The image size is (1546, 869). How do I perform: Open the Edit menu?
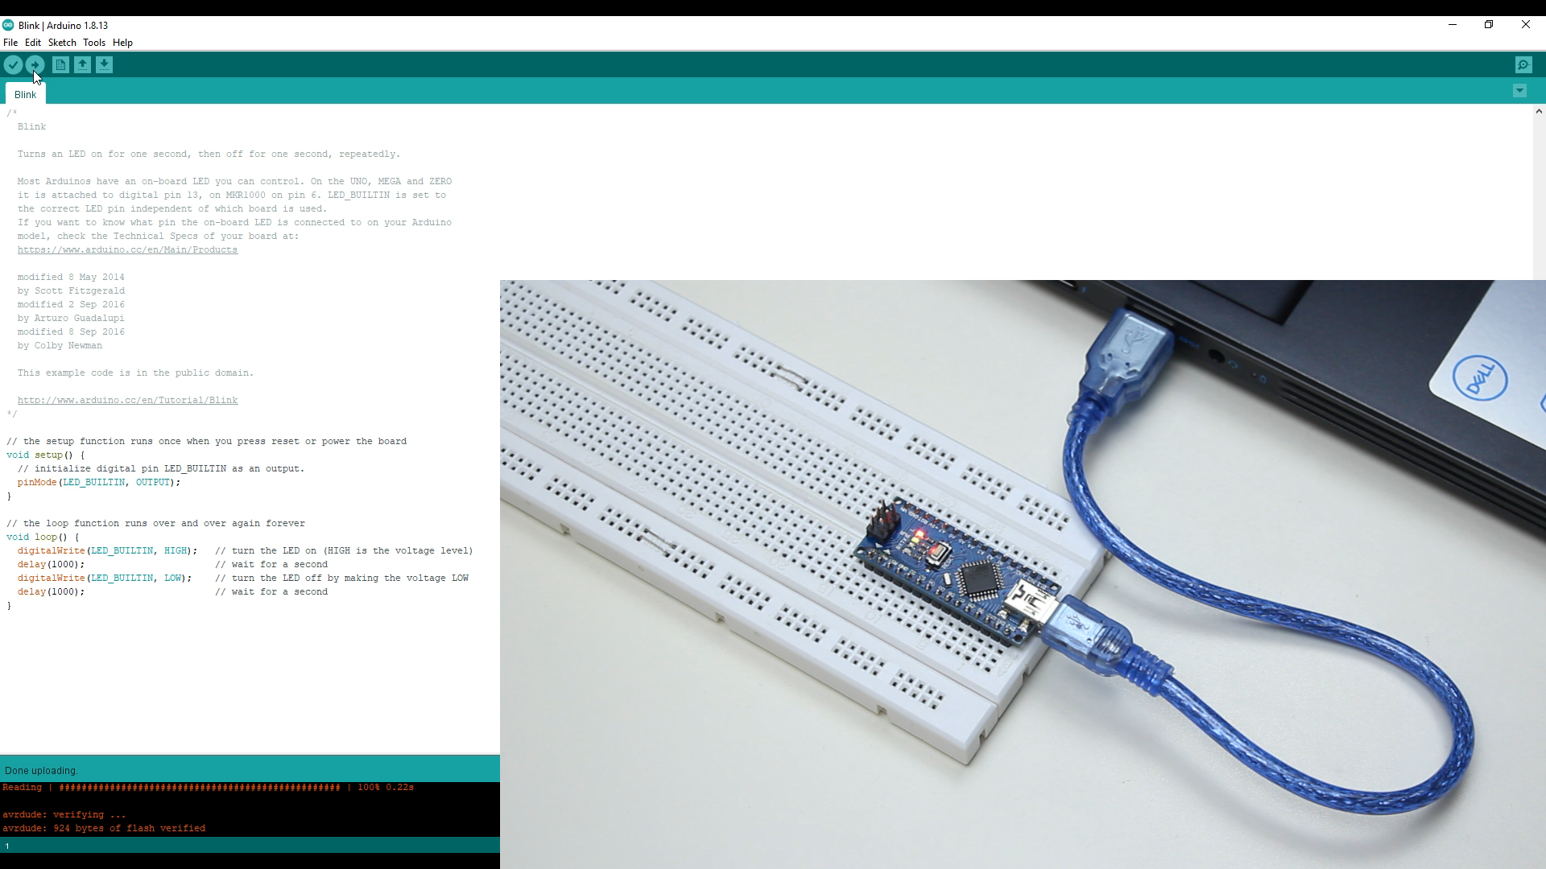33,43
